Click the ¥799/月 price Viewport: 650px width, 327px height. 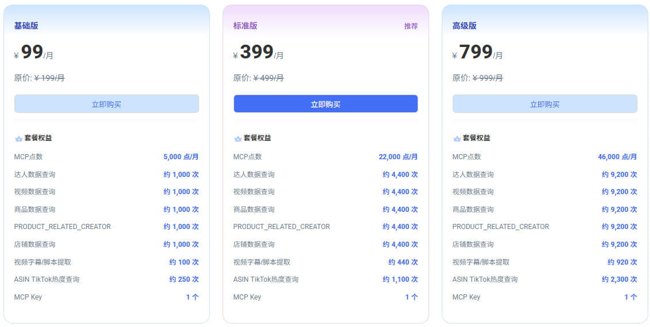click(477, 53)
